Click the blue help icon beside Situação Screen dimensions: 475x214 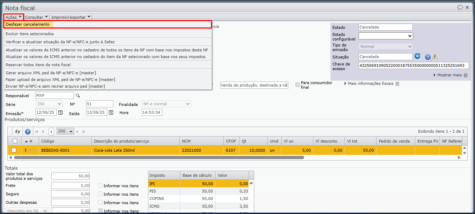pyautogui.click(x=428, y=57)
